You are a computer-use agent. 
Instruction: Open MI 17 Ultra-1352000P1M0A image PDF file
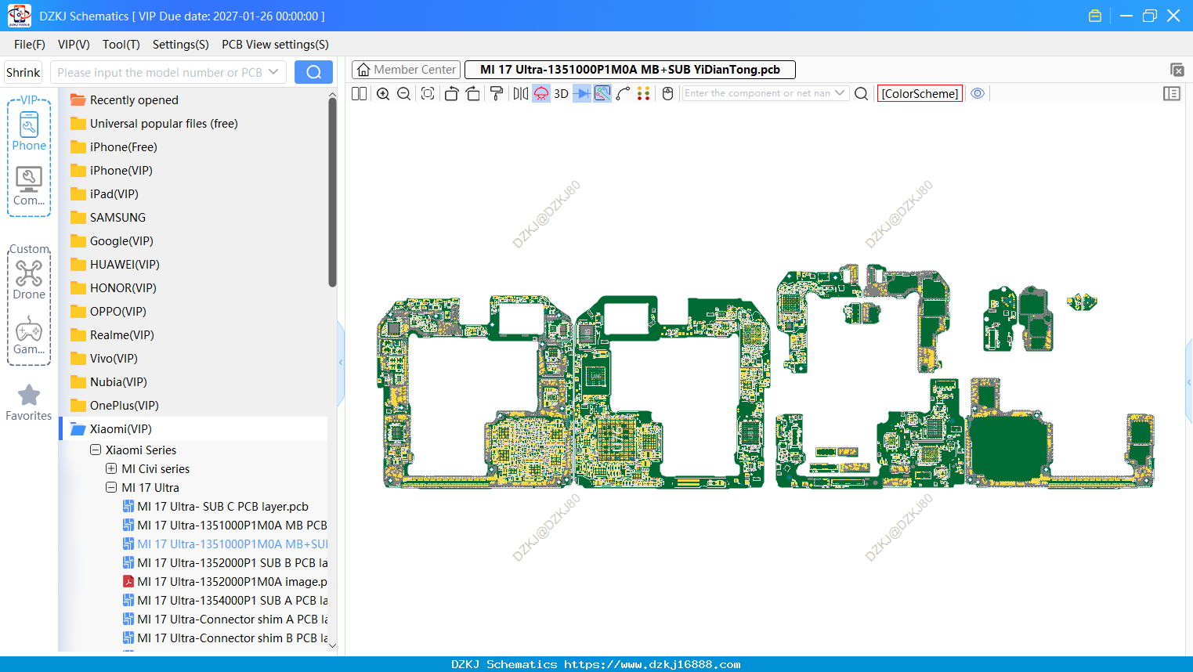pyautogui.click(x=225, y=582)
